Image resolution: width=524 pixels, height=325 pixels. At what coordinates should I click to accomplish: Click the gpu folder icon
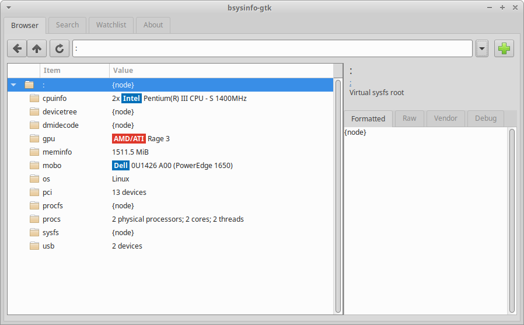(34, 138)
